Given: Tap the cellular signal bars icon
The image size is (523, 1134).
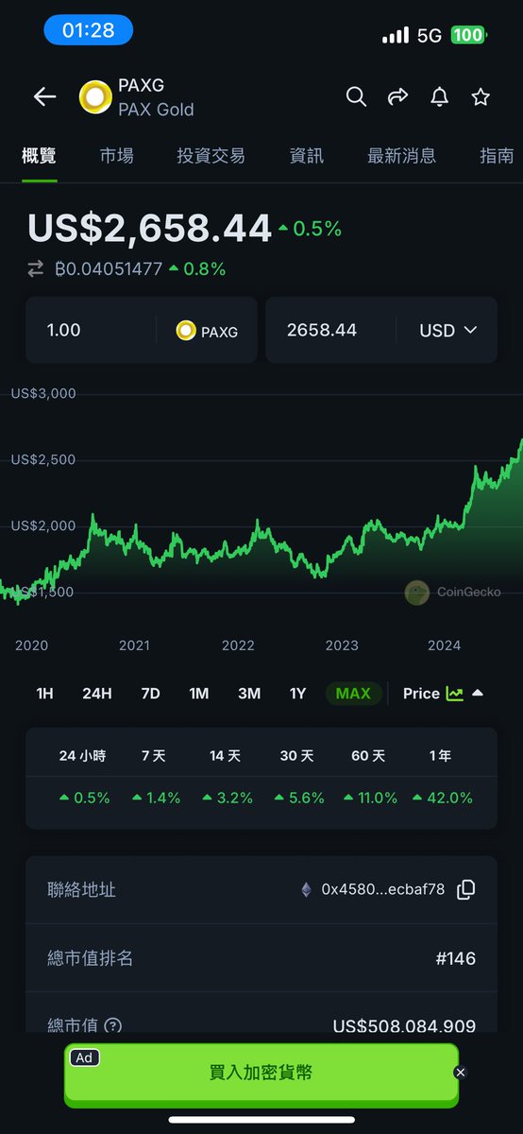Looking at the screenshot, I should point(396,36).
